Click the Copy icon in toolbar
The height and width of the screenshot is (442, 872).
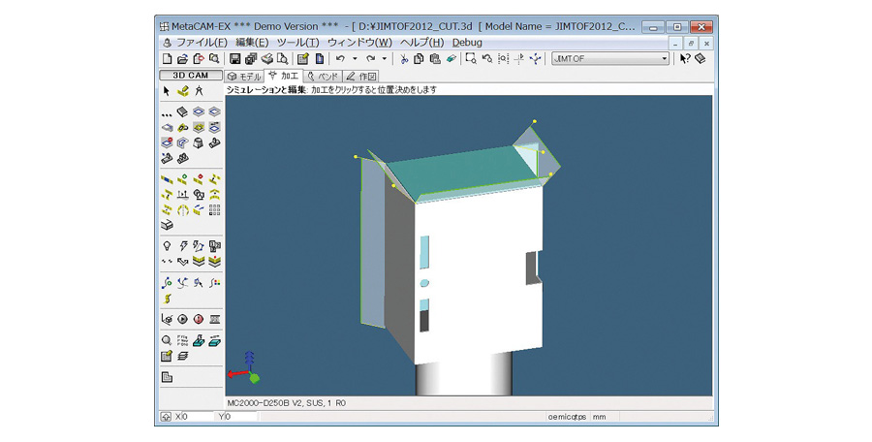pyautogui.click(x=420, y=58)
